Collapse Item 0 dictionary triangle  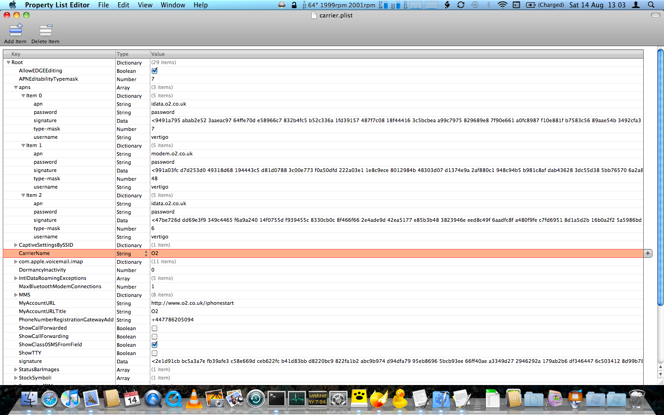pyautogui.click(x=23, y=95)
